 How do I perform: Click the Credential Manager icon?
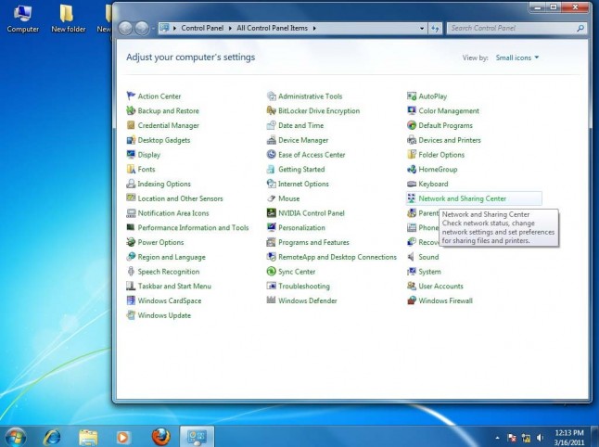point(131,125)
